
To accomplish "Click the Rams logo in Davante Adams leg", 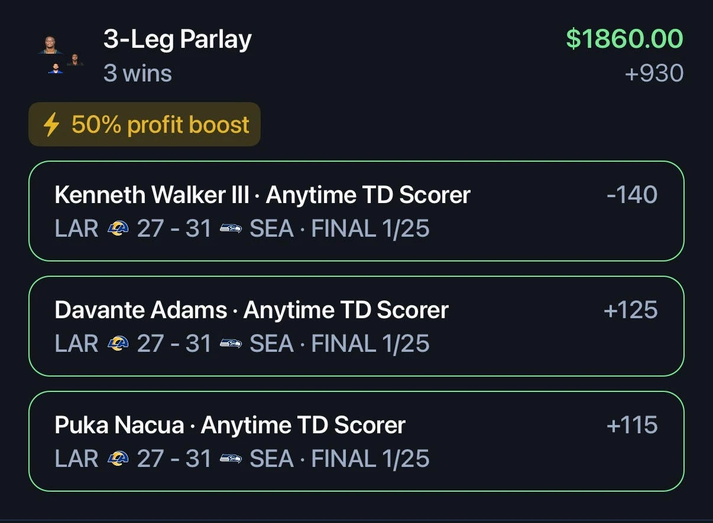I will point(118,344).
